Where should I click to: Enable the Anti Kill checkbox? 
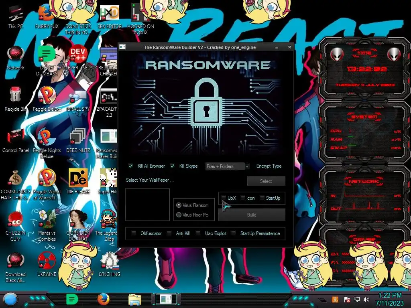(x=169, y=233)
